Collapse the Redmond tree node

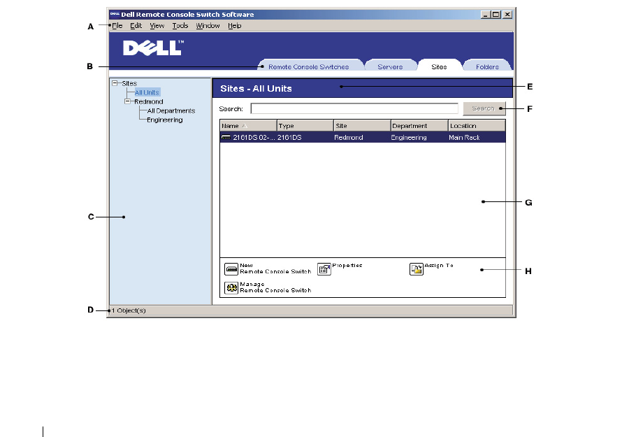(128, 101)
